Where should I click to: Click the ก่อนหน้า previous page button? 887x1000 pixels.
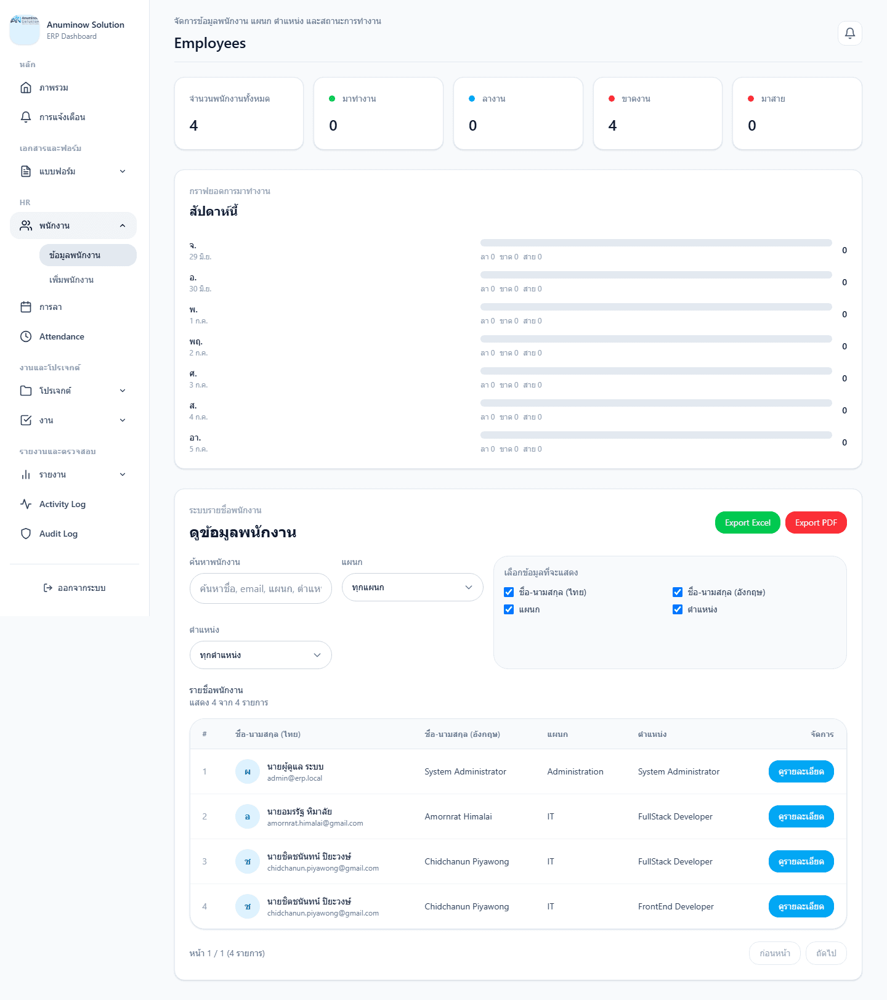tap(775, 953)
